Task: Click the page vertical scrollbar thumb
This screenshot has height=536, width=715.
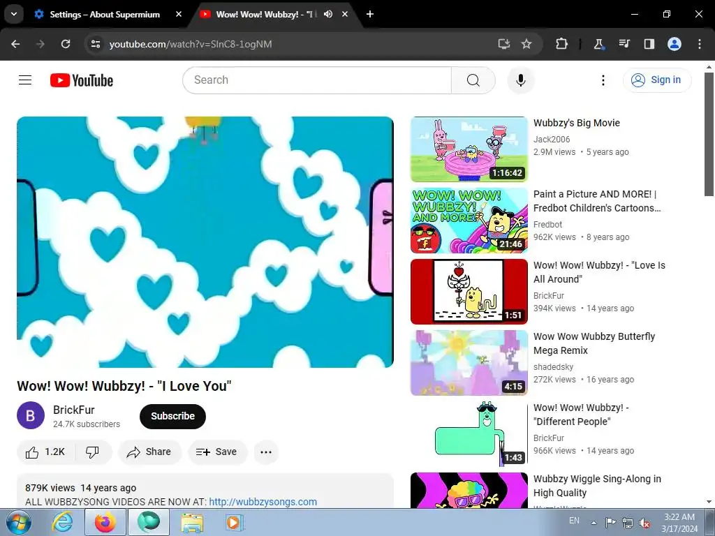Action: [709, 134]
